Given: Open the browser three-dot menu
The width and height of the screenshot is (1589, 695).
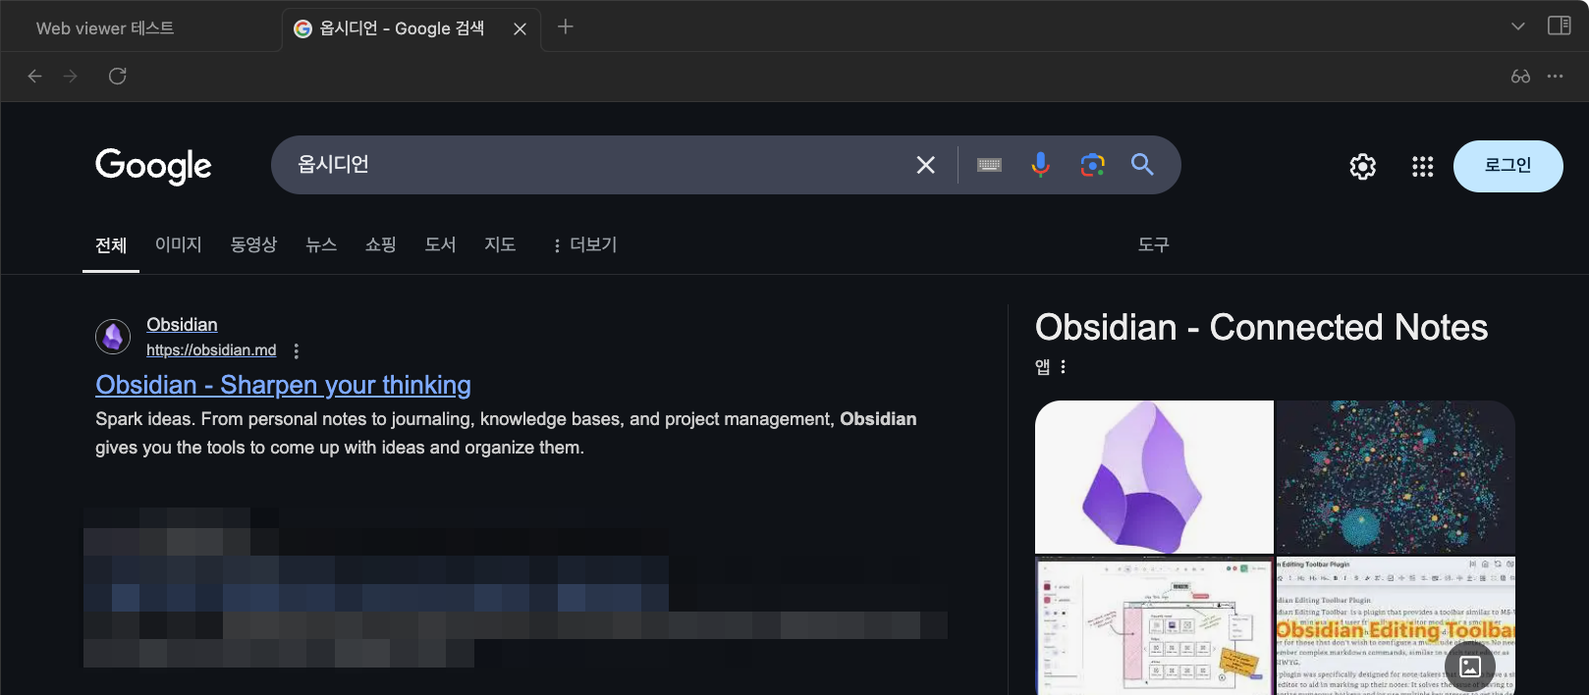Looking at the screenshot, I should [x=1555, y=76].
